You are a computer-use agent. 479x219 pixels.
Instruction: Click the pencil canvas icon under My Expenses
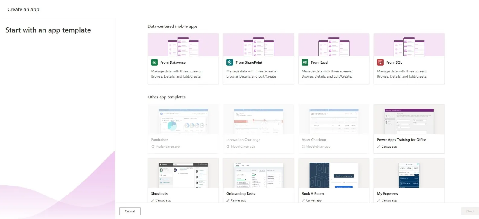point(378,200)
